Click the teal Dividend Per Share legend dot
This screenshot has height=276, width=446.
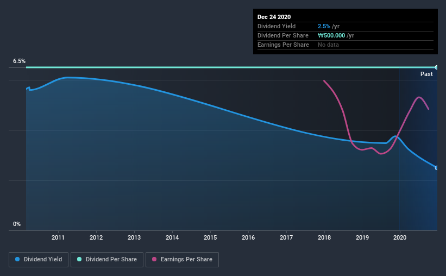[x=79, y=259]
